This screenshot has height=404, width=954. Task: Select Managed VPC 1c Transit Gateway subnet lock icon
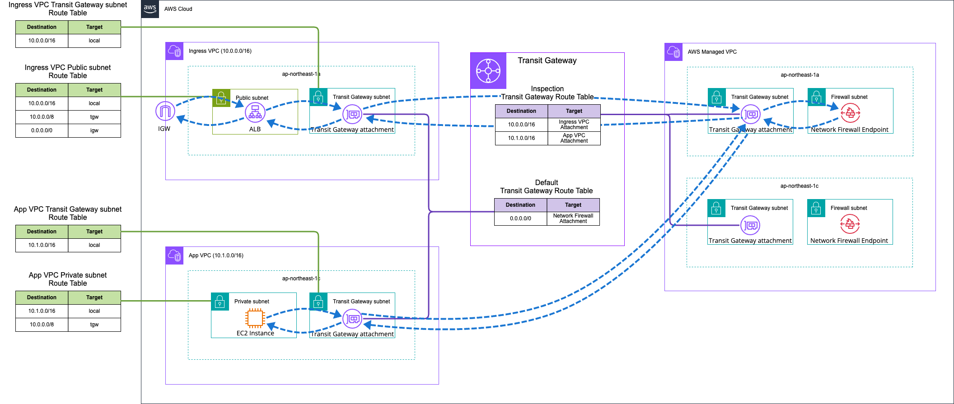click(x=716, y=208)
